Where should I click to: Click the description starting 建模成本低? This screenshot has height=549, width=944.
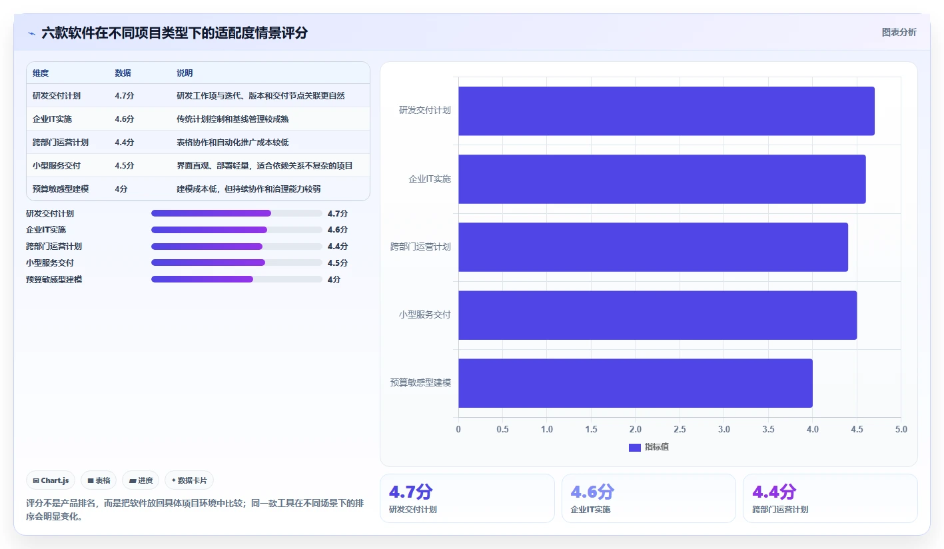(x=248, y=189)
